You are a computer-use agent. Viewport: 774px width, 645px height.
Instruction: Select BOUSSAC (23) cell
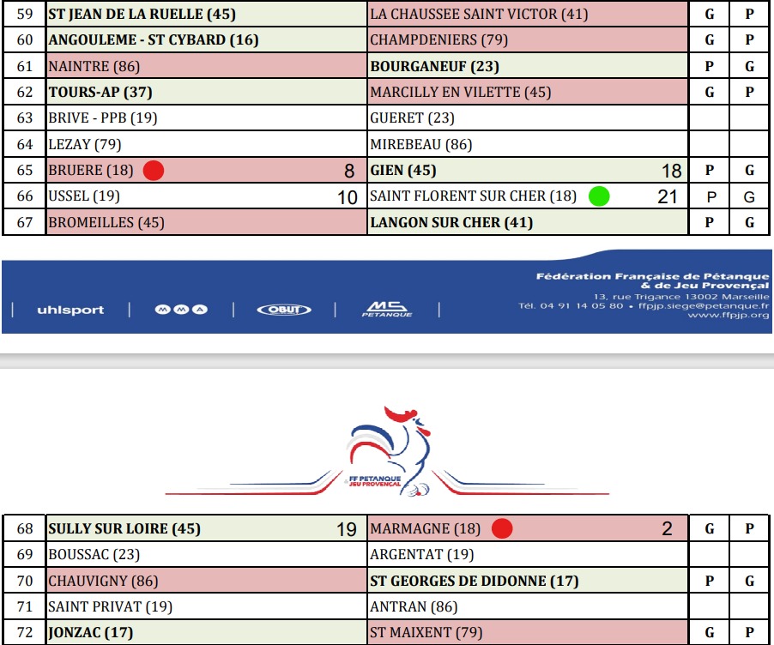tap(206, 555)
